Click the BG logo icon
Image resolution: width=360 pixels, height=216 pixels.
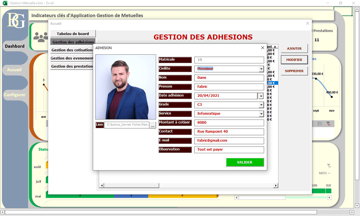(16, 20)
